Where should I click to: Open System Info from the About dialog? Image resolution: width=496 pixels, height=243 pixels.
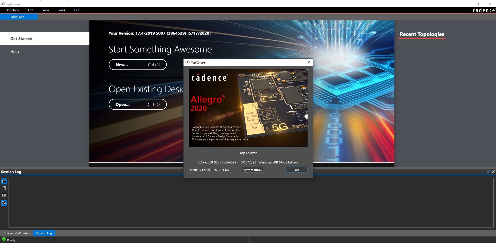coord(252,170)
